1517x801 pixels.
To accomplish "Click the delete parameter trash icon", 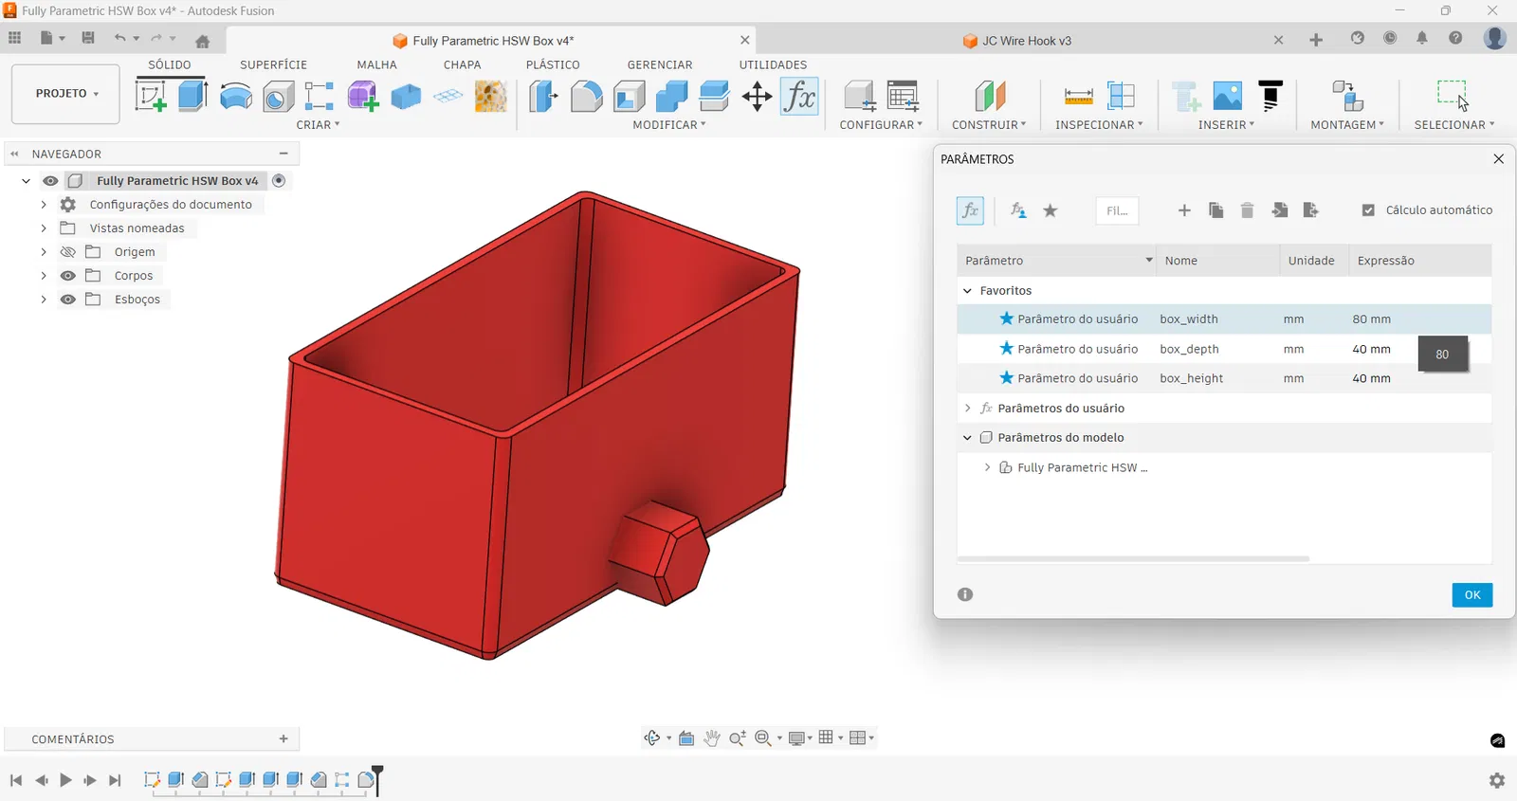I will tap(1247, 210).
